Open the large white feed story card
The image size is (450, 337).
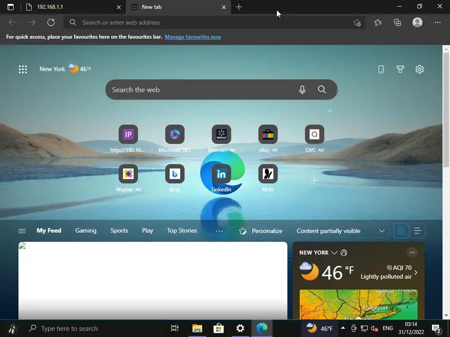152,280
